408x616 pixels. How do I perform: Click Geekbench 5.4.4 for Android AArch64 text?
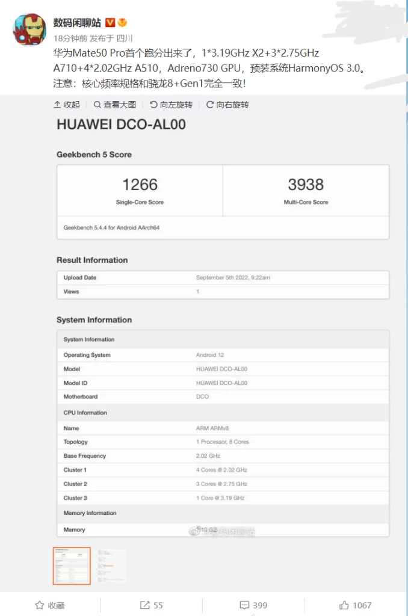point(112,227)
